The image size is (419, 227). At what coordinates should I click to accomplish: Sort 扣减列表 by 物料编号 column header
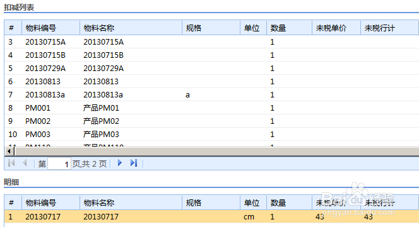(x=50, y=28)
